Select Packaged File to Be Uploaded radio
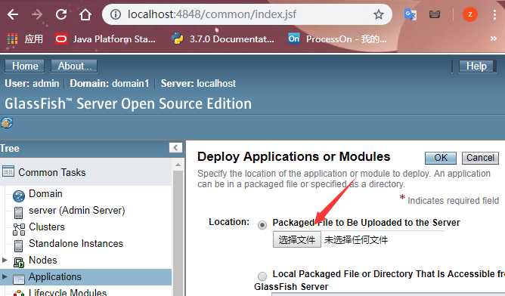505x296 pixels. pos(262,224)
